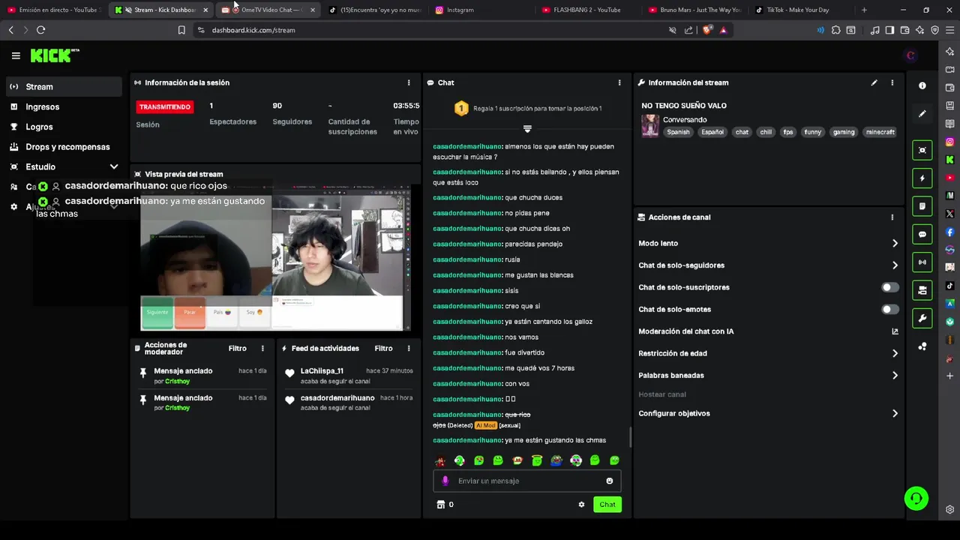This screenshot has height=540, width=960.
Task: Open the green headset support button
Action: coord(916,498)
